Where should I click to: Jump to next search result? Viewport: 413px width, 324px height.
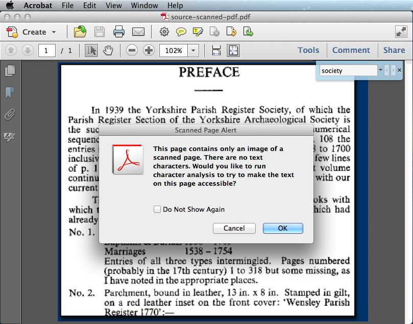coord(393,70)
